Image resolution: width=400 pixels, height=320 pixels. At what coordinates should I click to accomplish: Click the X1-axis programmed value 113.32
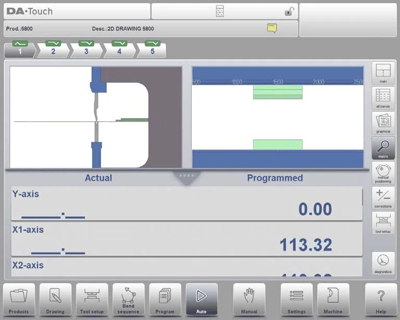point(306,245)
